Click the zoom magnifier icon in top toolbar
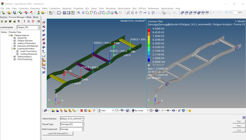This screenshot has width=246, height=140. (79, 13)
